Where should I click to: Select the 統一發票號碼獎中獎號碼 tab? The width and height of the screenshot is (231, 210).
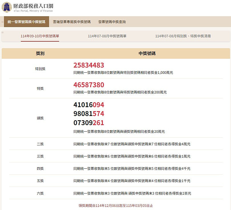pyautogui.click(x=26, y=22)
